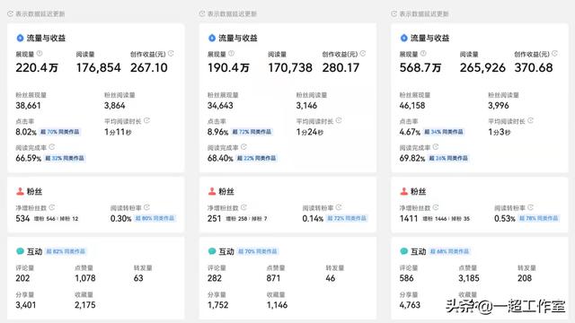This screenshot has height=323, width=575.
Task: Select shares value 3,401
Action: (26, 305)
